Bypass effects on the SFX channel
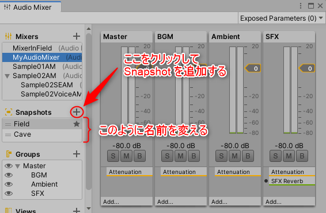326x213 pixels. click(302, 156)
